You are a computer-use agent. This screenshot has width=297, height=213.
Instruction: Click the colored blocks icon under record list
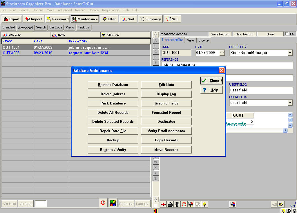point(113,203)
